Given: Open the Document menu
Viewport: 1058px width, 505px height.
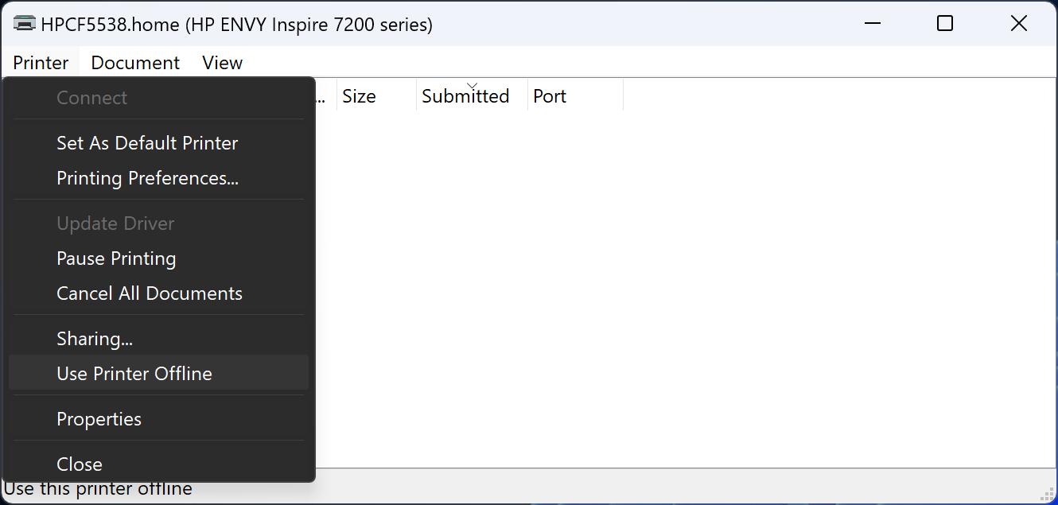Looking at the screenshot, I should (135, 63).
